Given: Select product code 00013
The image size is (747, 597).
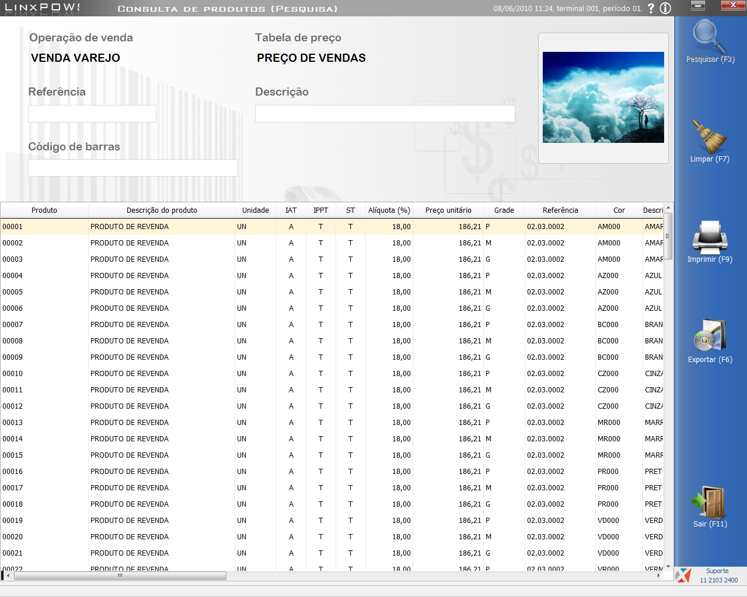Looking at the screenshot, I should click(12, 423).
